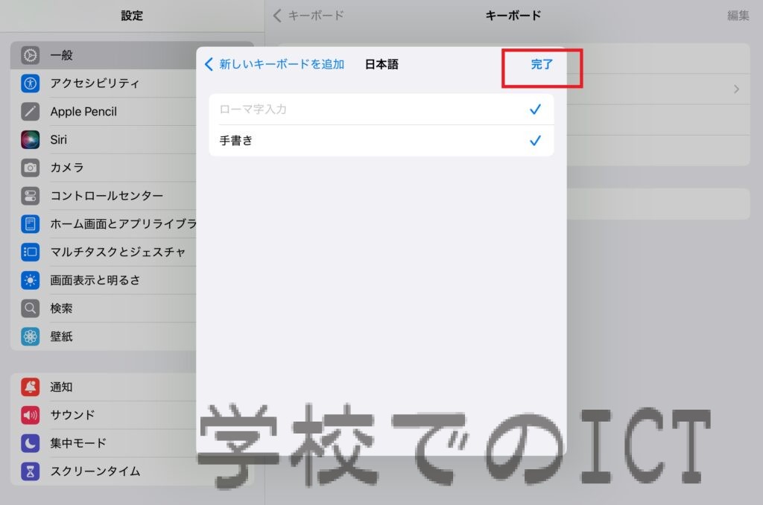Screen dimensions: 763x505
Task: Select Apple Pencil in sidebar
Action: tap(83, 112)
